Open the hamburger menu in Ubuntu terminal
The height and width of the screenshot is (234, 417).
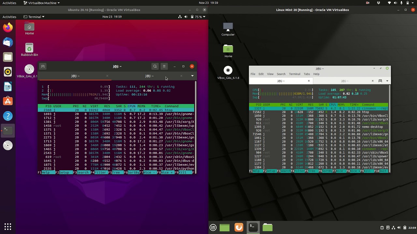[164, 66]
